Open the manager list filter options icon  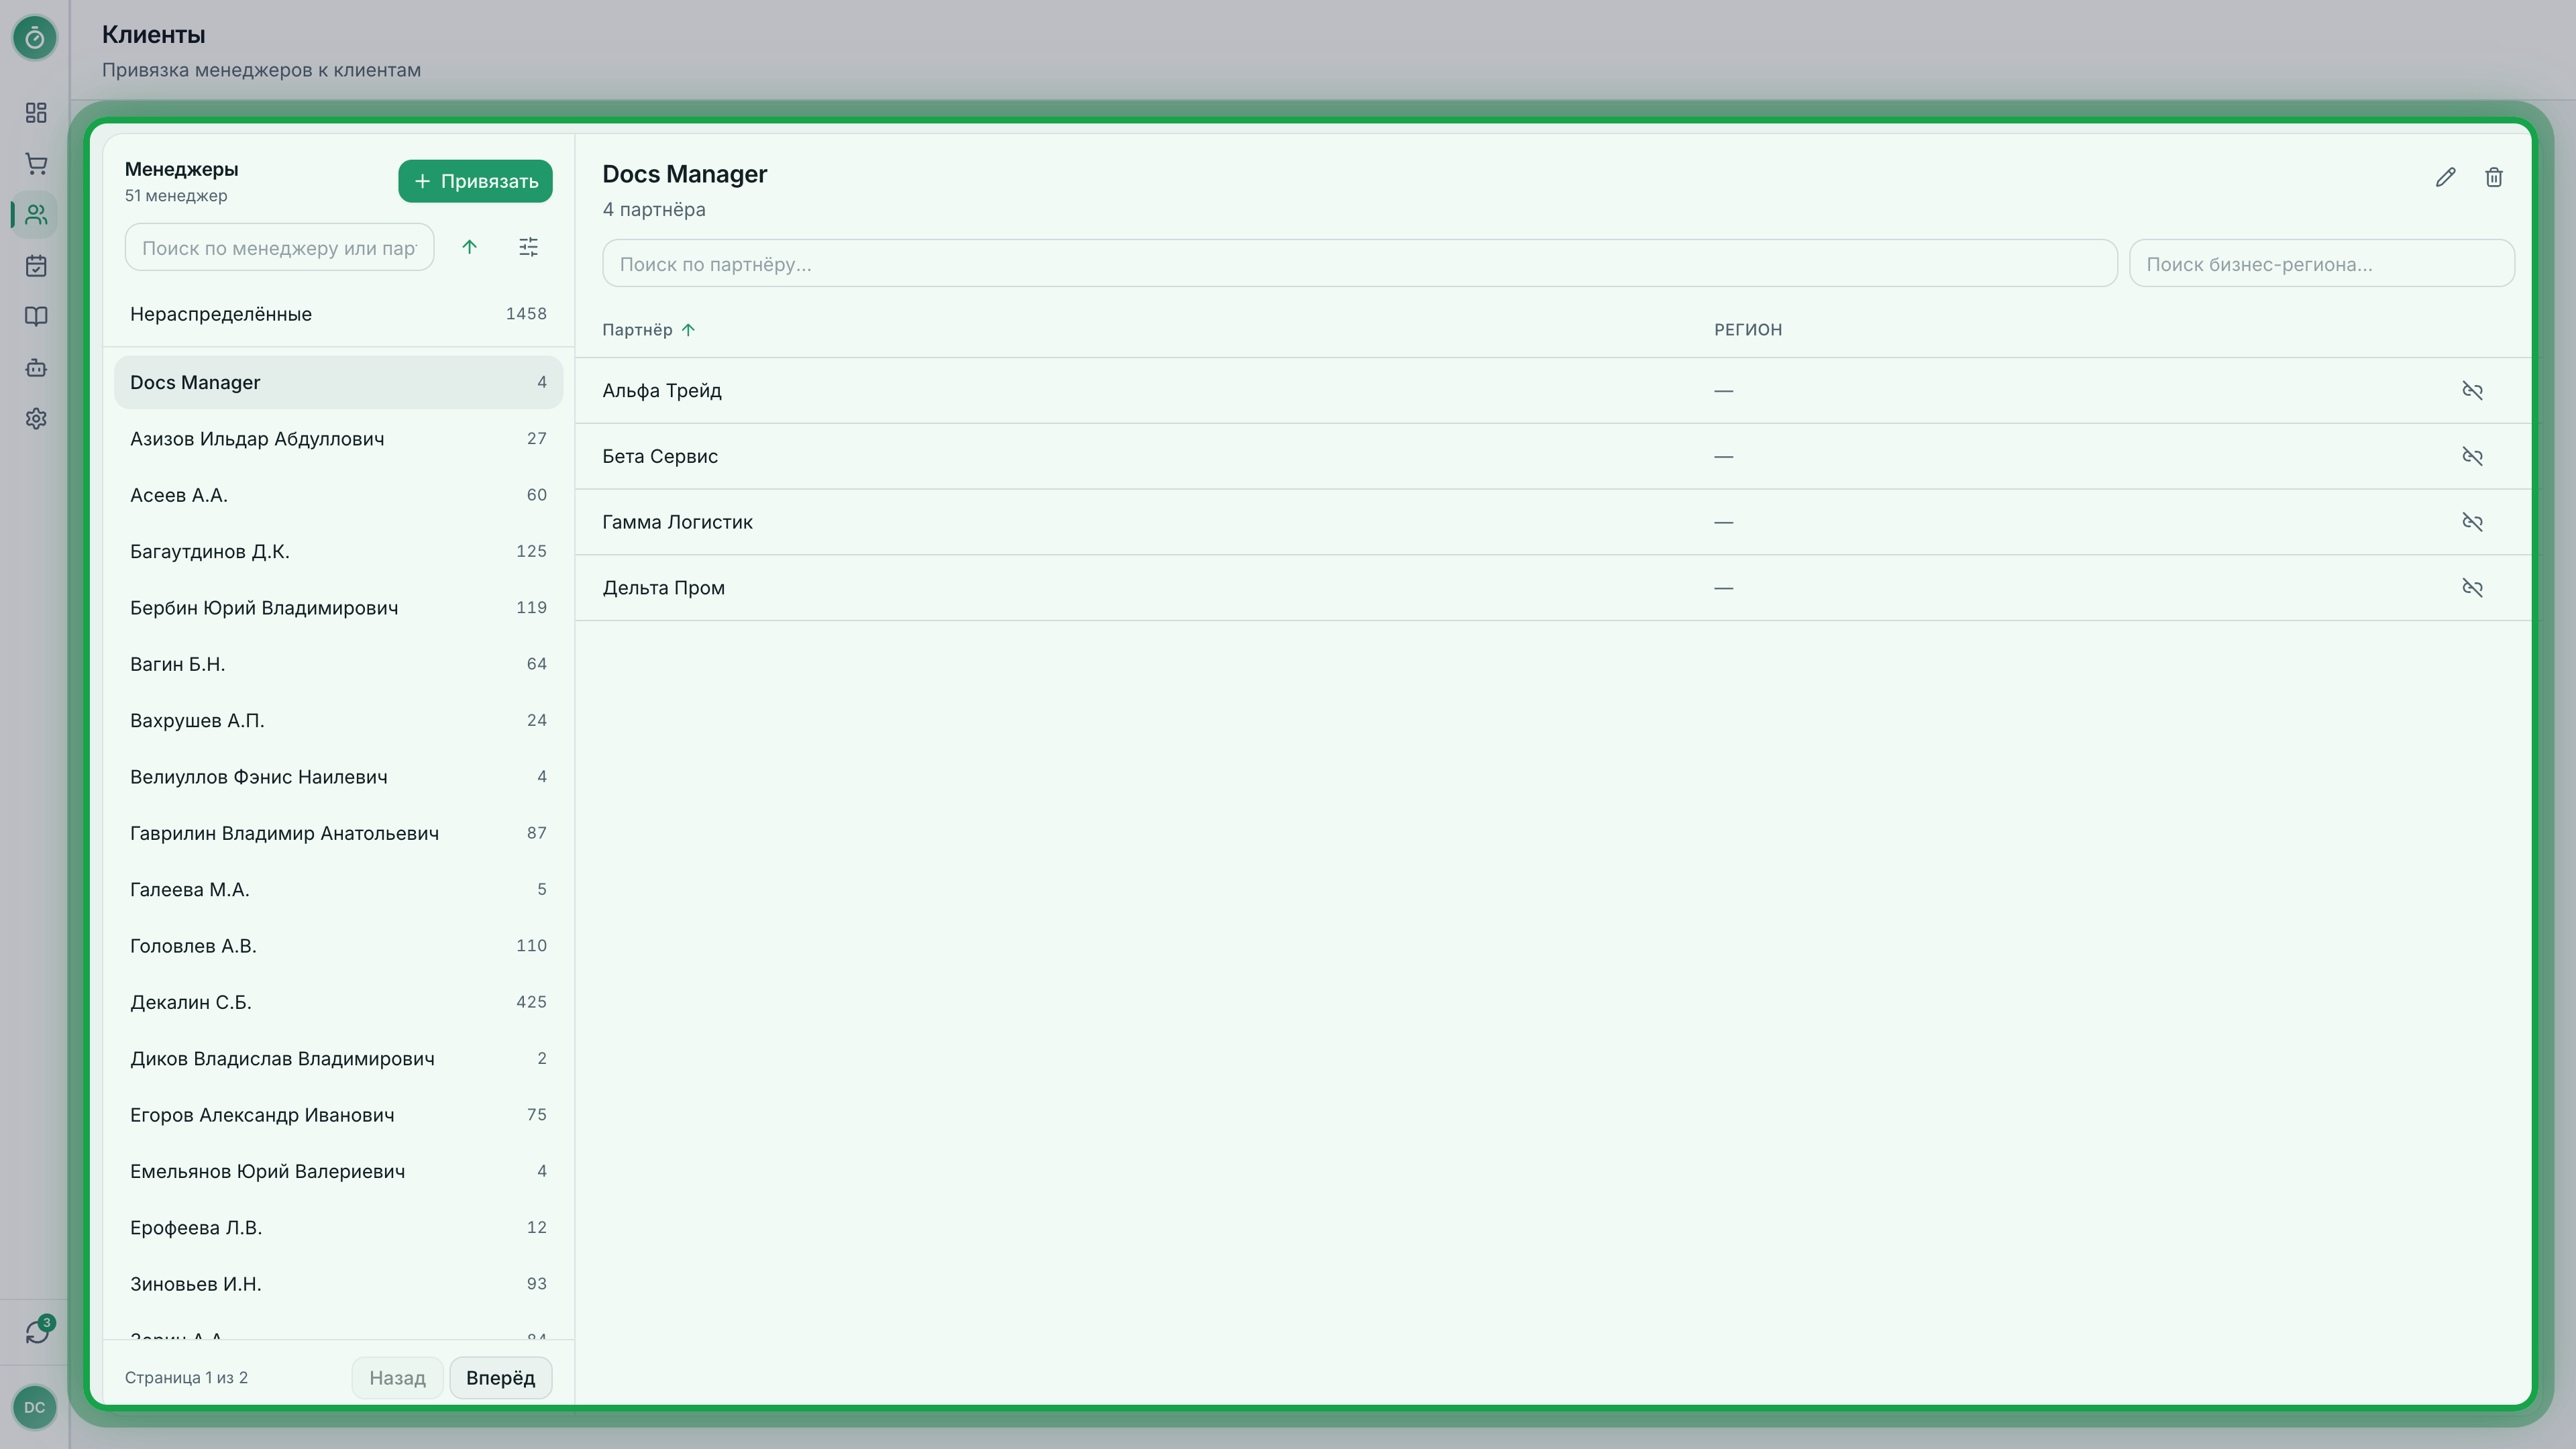coord(529,247)
